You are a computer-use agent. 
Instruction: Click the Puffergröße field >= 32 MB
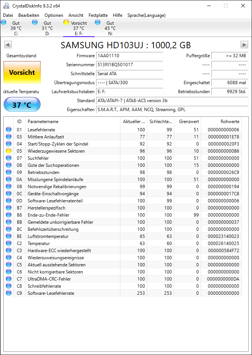[230, 56]
